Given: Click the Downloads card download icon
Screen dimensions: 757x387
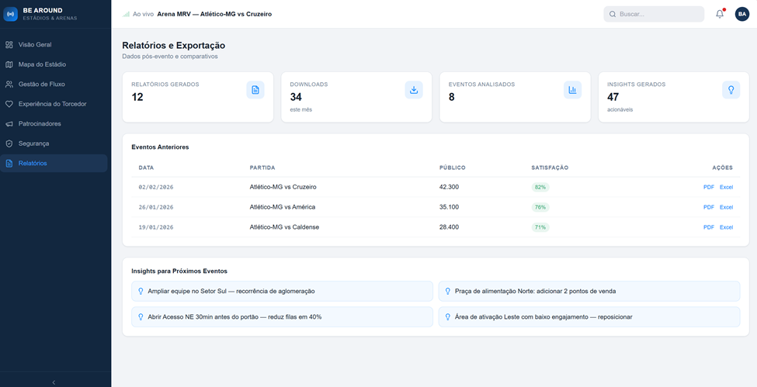Looking at the screenshot, I should click(414, 90).
